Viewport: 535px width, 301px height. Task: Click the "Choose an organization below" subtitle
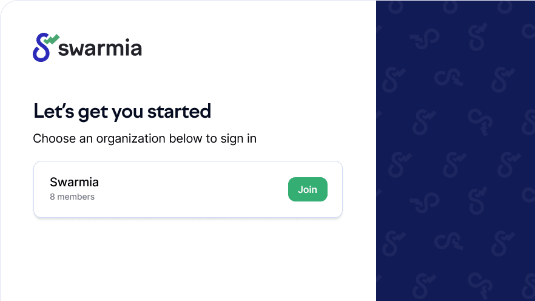tap(144, 138)
